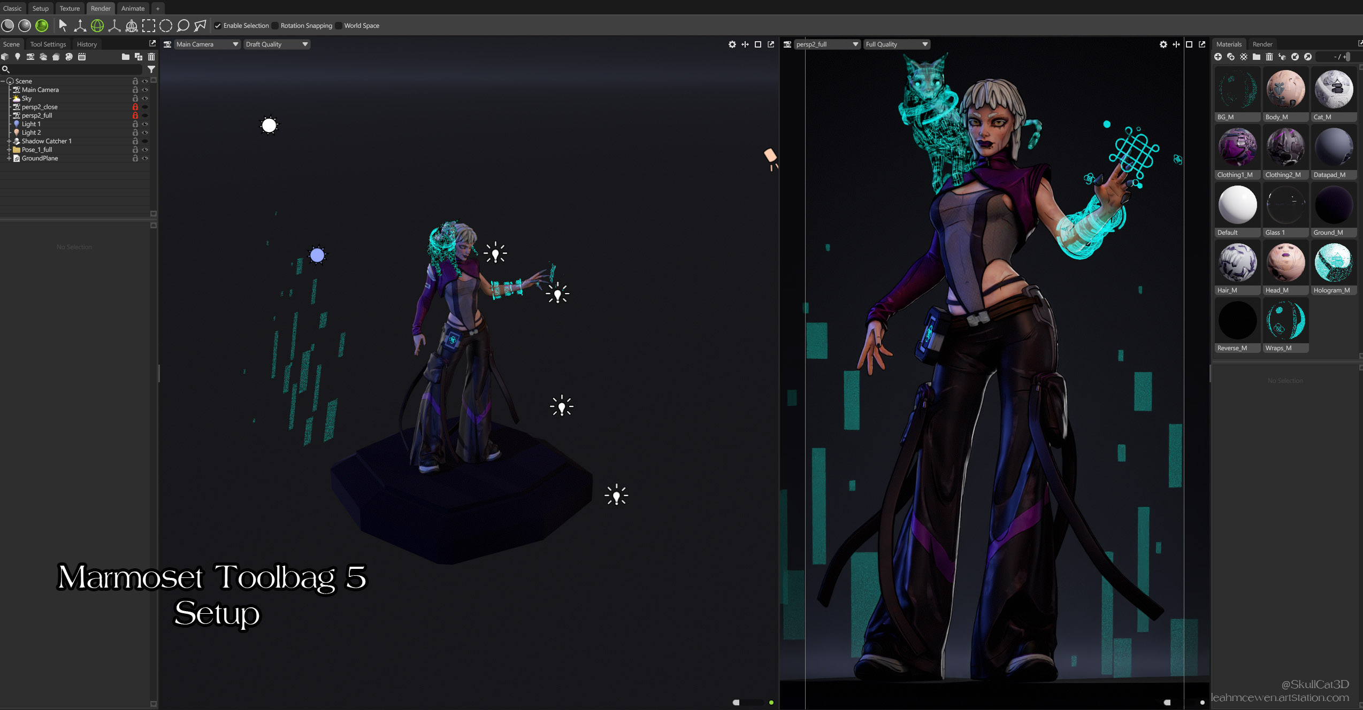Add a new camera to the scene

pos(30,57)
